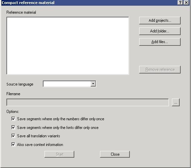Uncheck Save all translation variants
Image resolution: width=191 pixels, height=168 pixels.
point(13,136)
